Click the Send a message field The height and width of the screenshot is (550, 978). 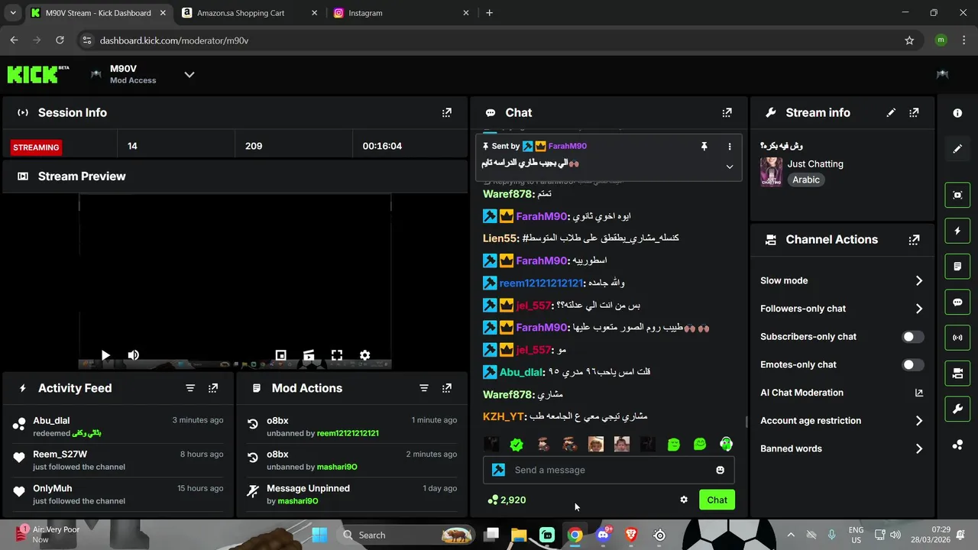pos(609,470)
